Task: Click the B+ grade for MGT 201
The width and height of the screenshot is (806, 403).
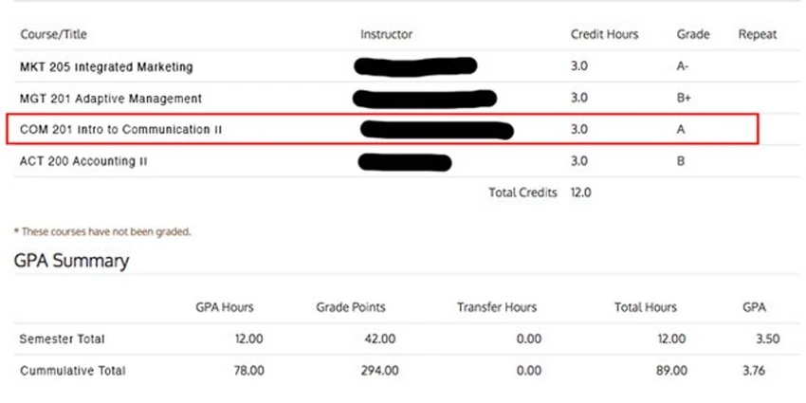Action: [684, 99]
